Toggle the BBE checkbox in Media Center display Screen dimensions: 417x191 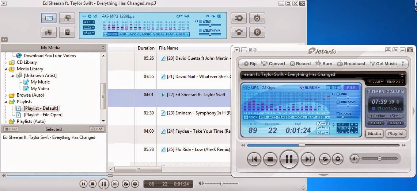tap(200, 22)
